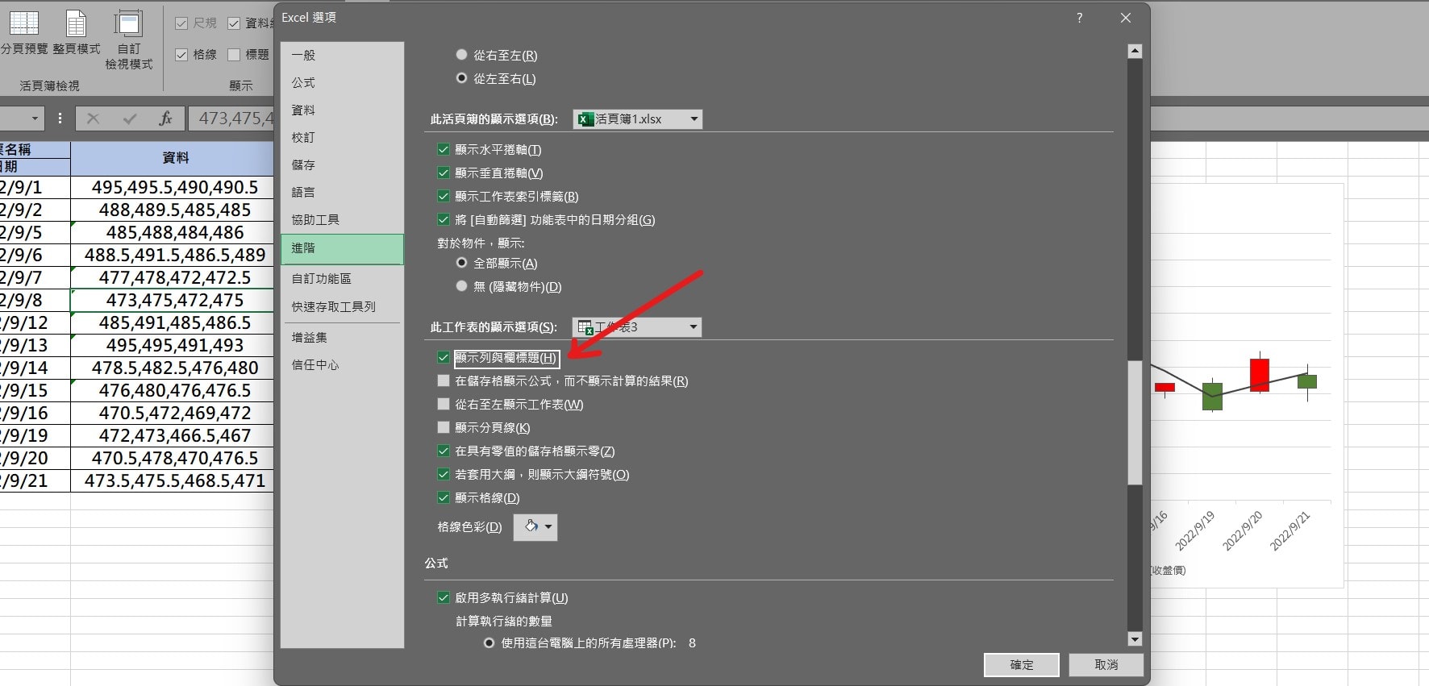Image resolution: width=1429 pixels, height=686 pixels.
Task: Open 校訂 options category
Action: [x=342, y=137]
